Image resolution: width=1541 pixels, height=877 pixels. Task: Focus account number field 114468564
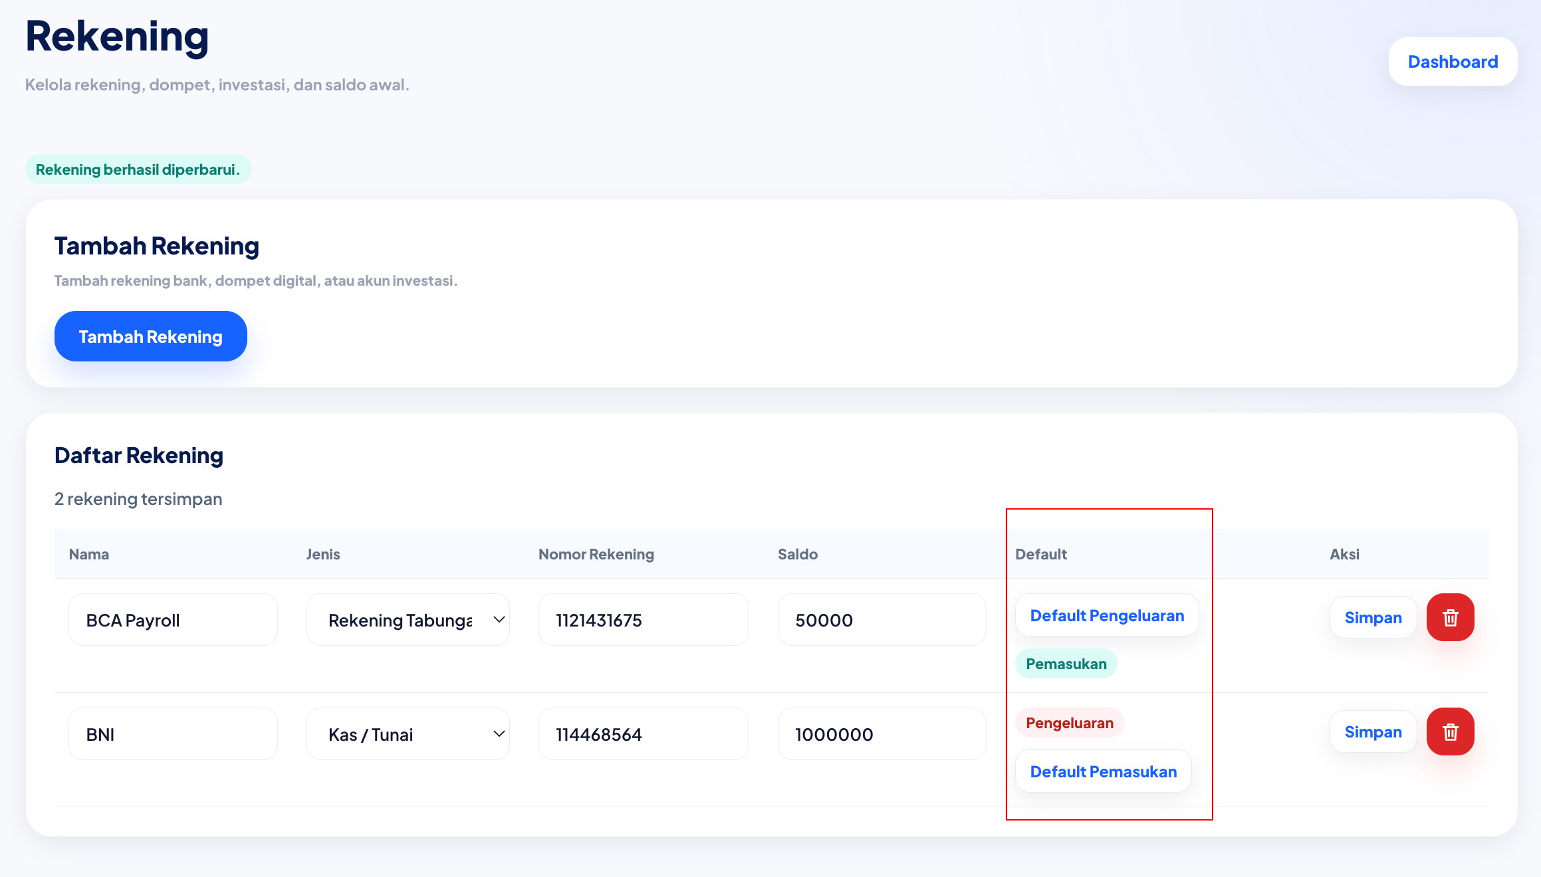click(644, 734)
